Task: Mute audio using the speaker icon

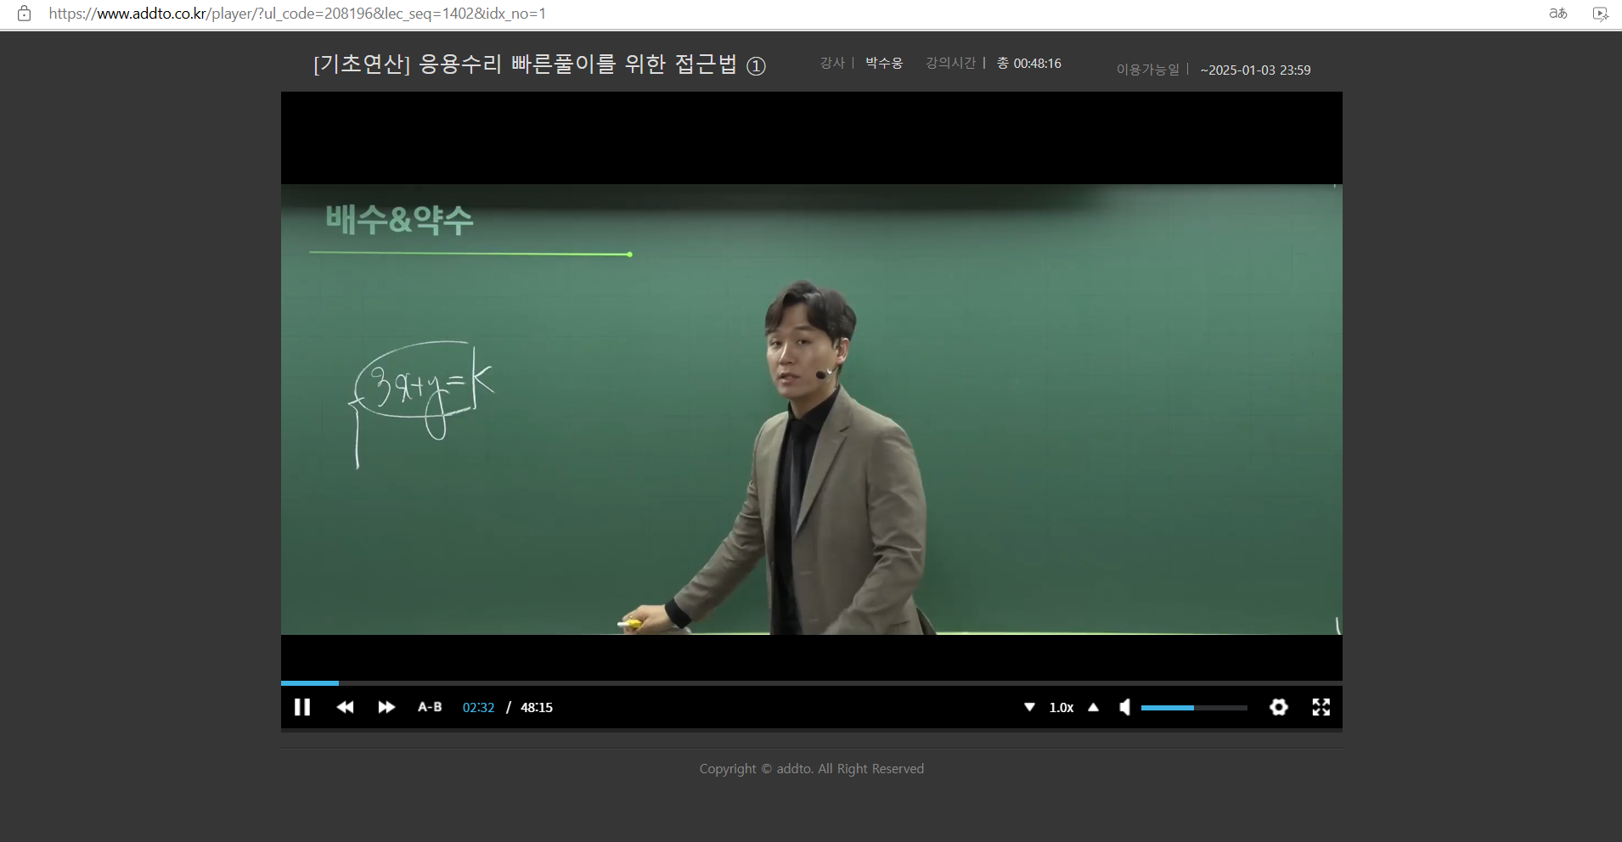Action: [1124, 707]
